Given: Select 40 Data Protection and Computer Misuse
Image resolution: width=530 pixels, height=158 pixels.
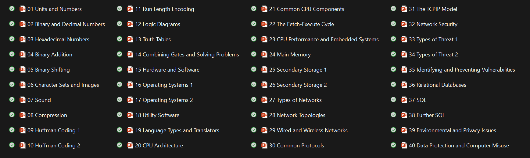Looking at the screenshot, I should [x=459, y=146].
